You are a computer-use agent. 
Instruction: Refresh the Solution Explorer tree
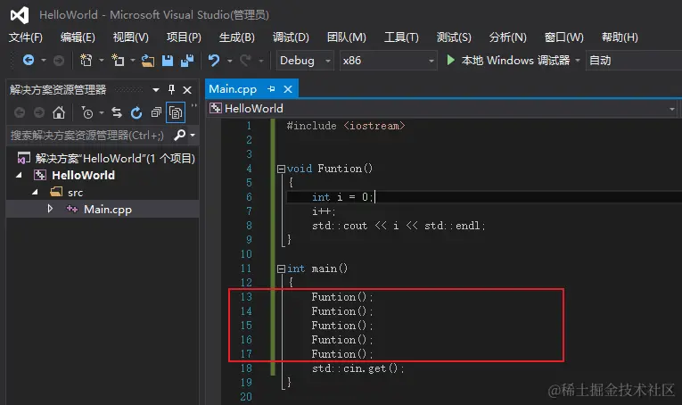[x=136, y=113]
